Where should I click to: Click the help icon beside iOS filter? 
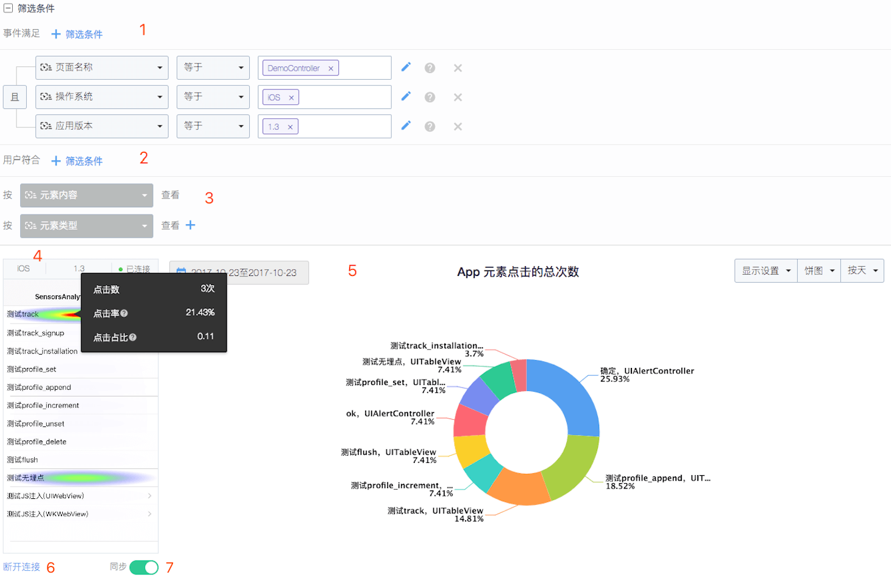[430, 97]
